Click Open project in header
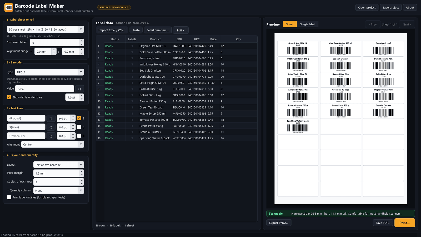 pos(367,7)
